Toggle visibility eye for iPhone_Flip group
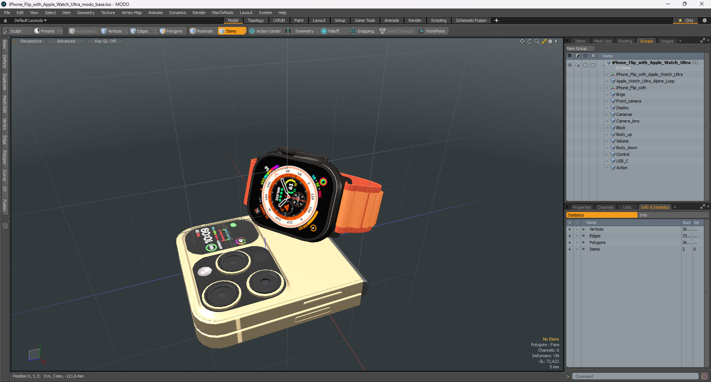Image resolution: width=711 pixels, height=382 pixels. coord(570,65)
